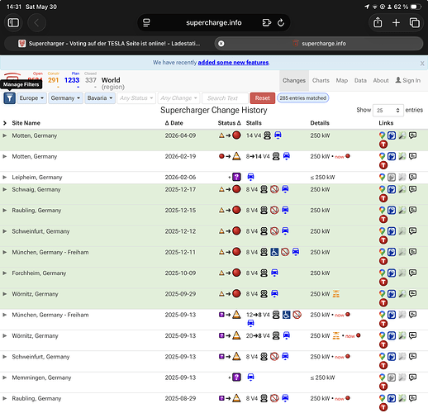Open a new Safari tab with the plus icon
Screen dimensions: 428x413
pos(396,22)
